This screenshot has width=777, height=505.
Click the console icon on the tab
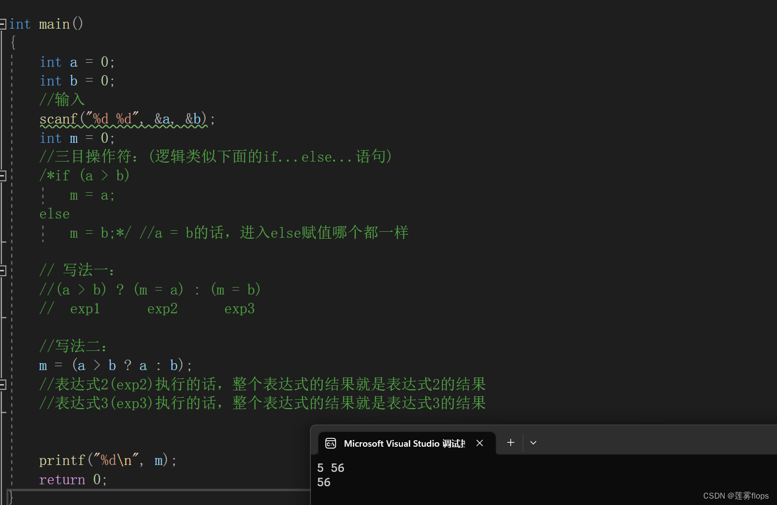[331, 444]
